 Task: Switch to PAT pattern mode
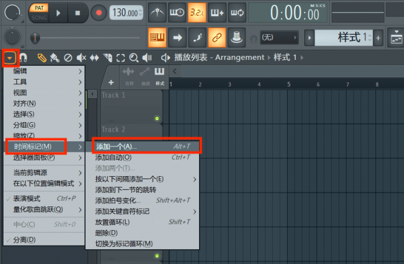click(39, 8)
